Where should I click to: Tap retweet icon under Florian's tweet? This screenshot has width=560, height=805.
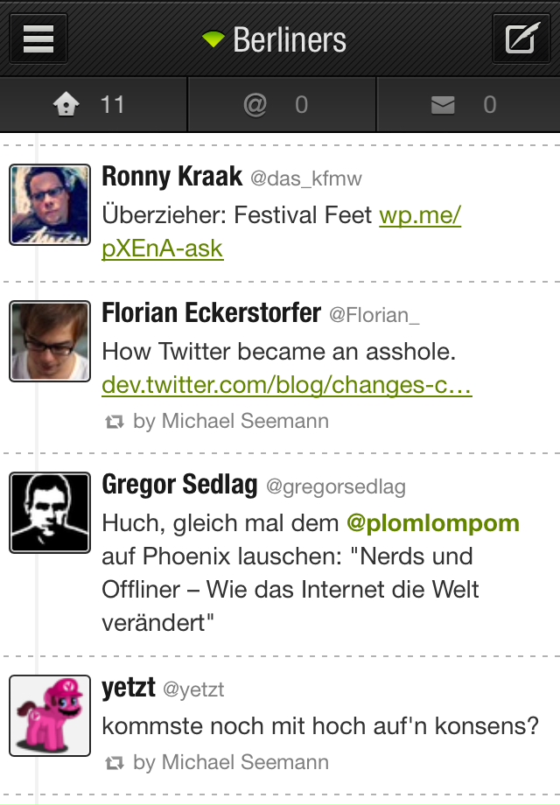pos(114,422)
